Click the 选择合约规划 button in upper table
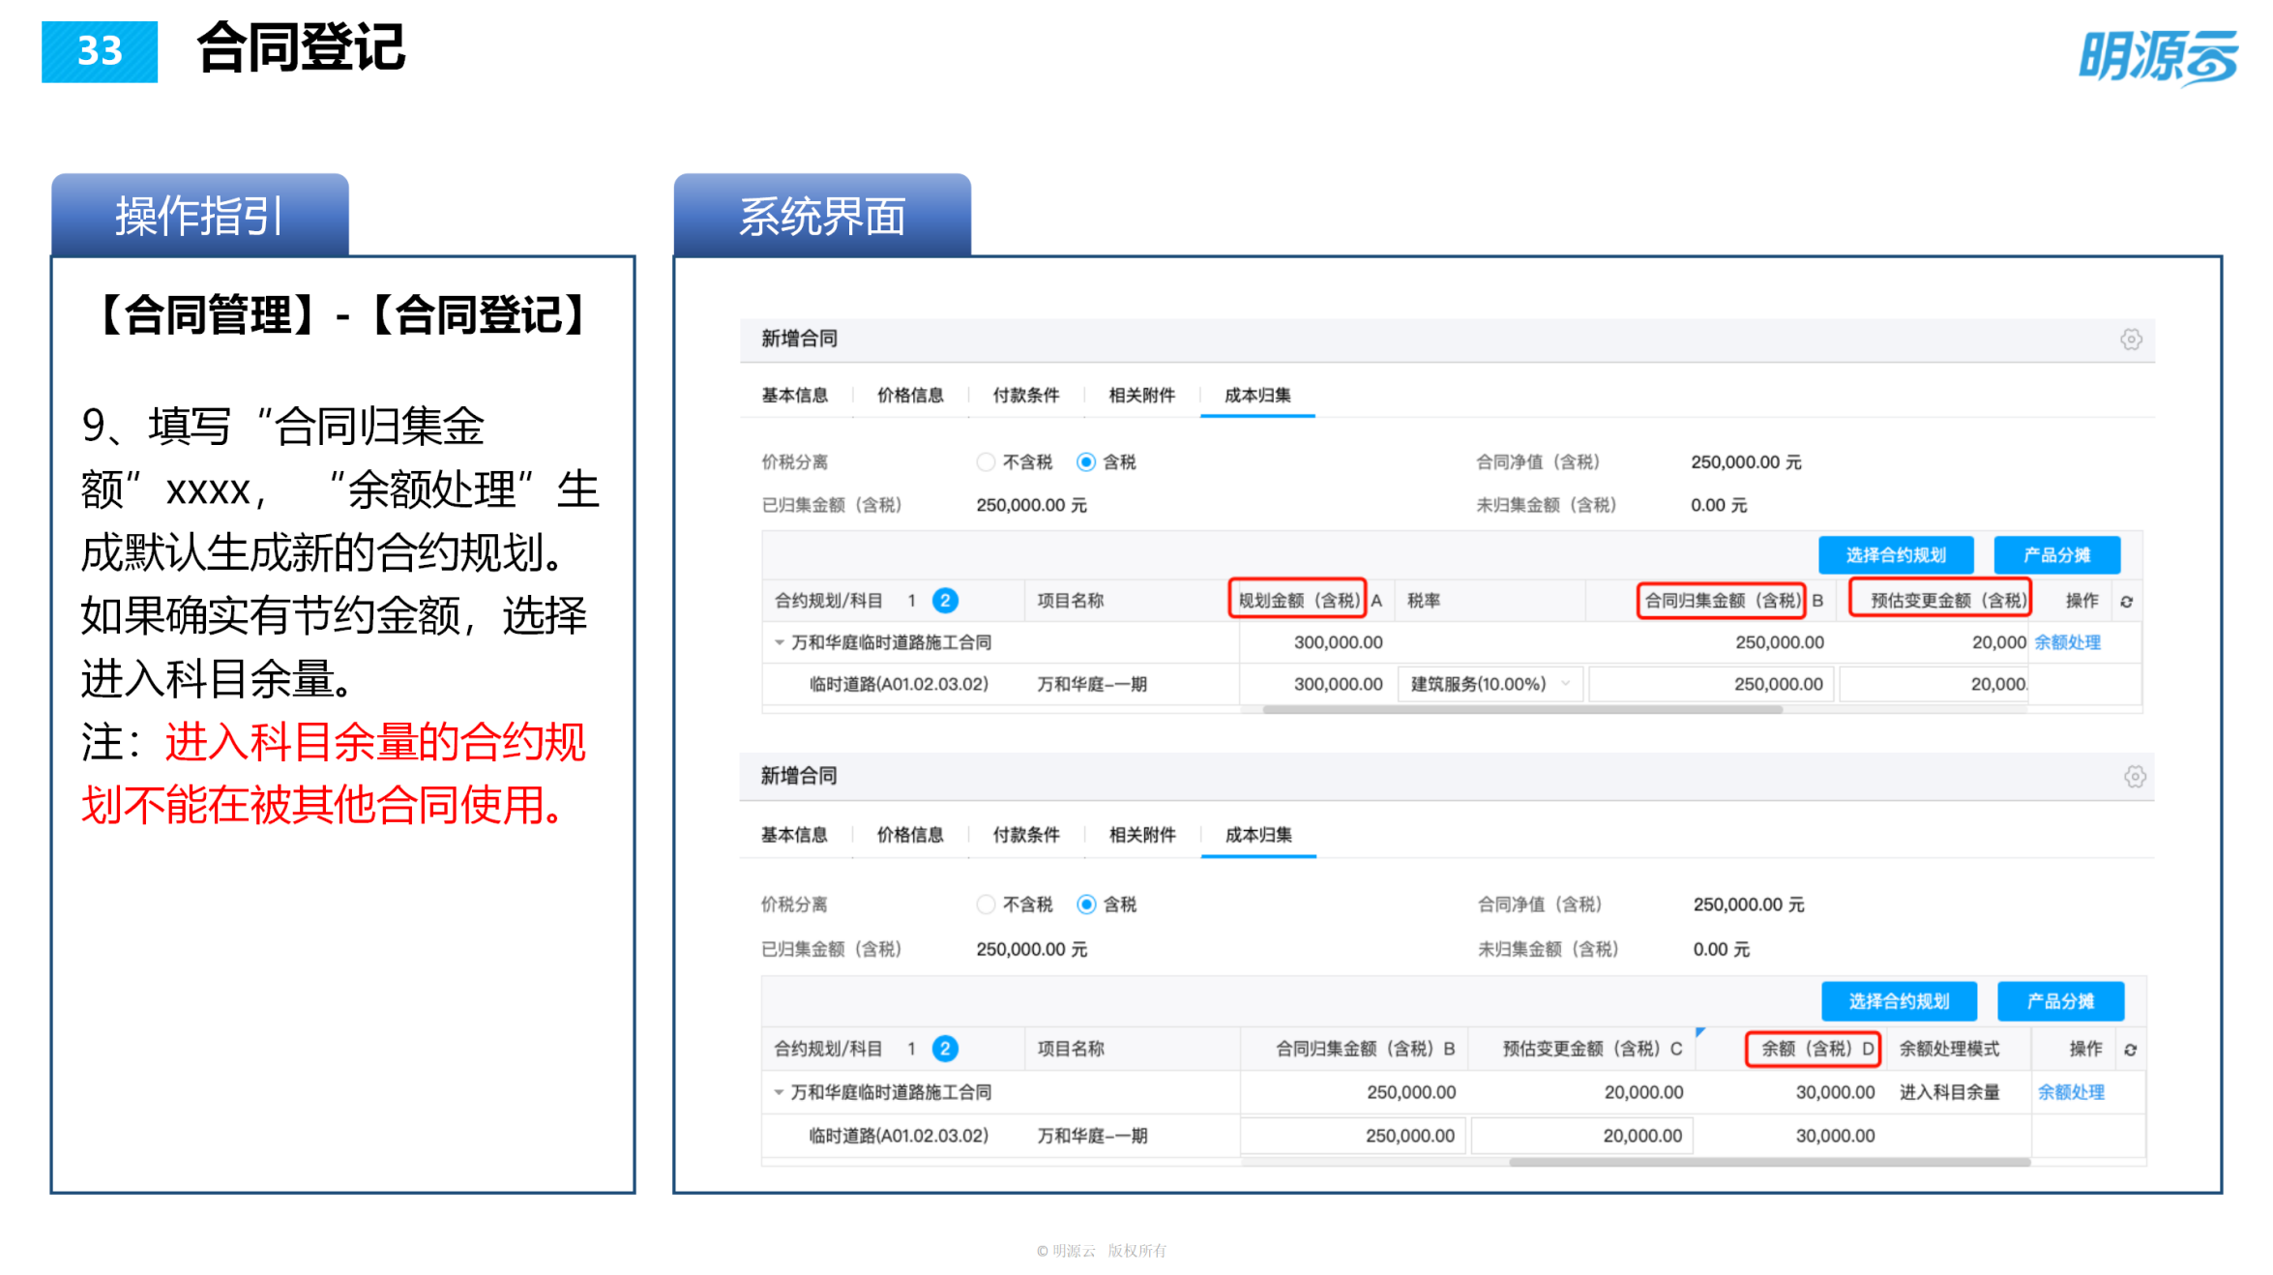The height and width of the screenshot is (1275, 2273). point(1896,554)
